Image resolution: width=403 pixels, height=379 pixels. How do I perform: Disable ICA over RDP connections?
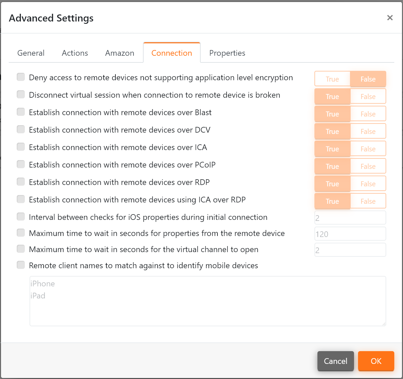coord(368,201)
